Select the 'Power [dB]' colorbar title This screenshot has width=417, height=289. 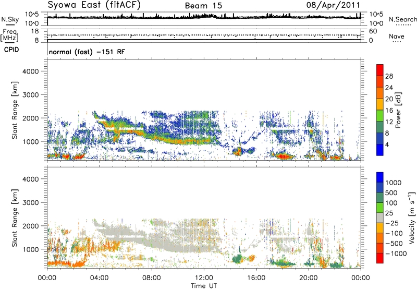coord(398,110)
